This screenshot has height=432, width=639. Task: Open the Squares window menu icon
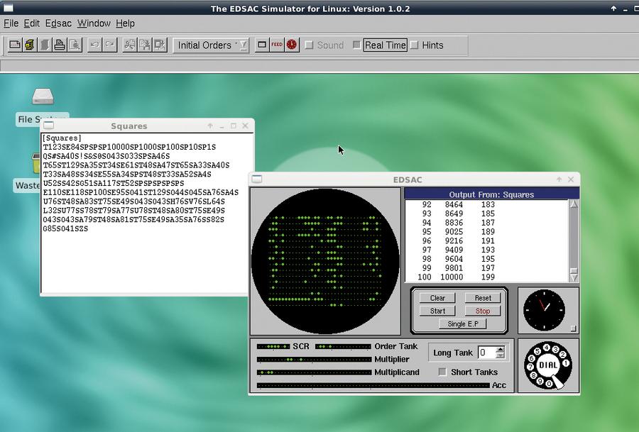click(x=48, y=126)
